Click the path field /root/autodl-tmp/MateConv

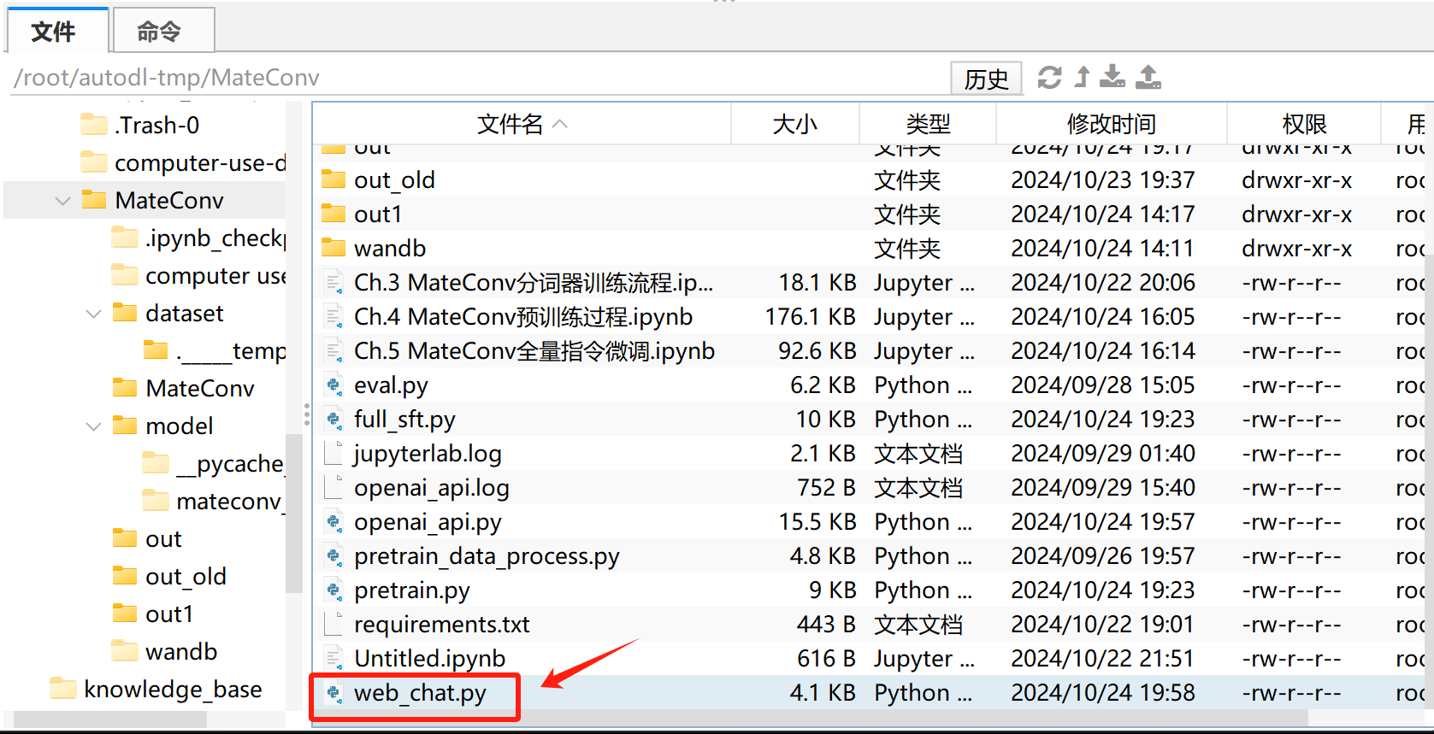[479, 78]
